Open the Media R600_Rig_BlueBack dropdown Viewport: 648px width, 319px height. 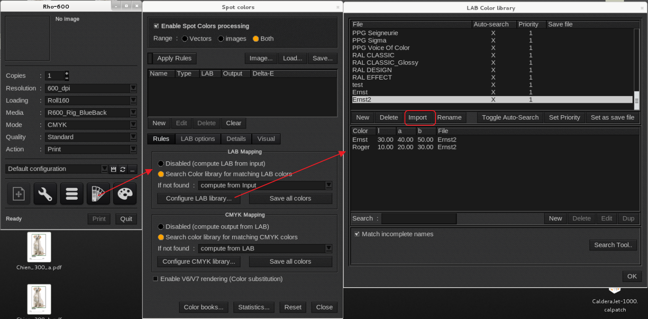click(x=133, y=113)
